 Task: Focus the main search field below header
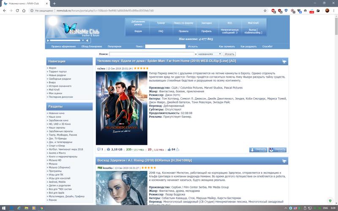point(152,54)
